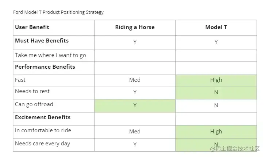Select the "Riding a Horse" column header

tap(135, 27)
